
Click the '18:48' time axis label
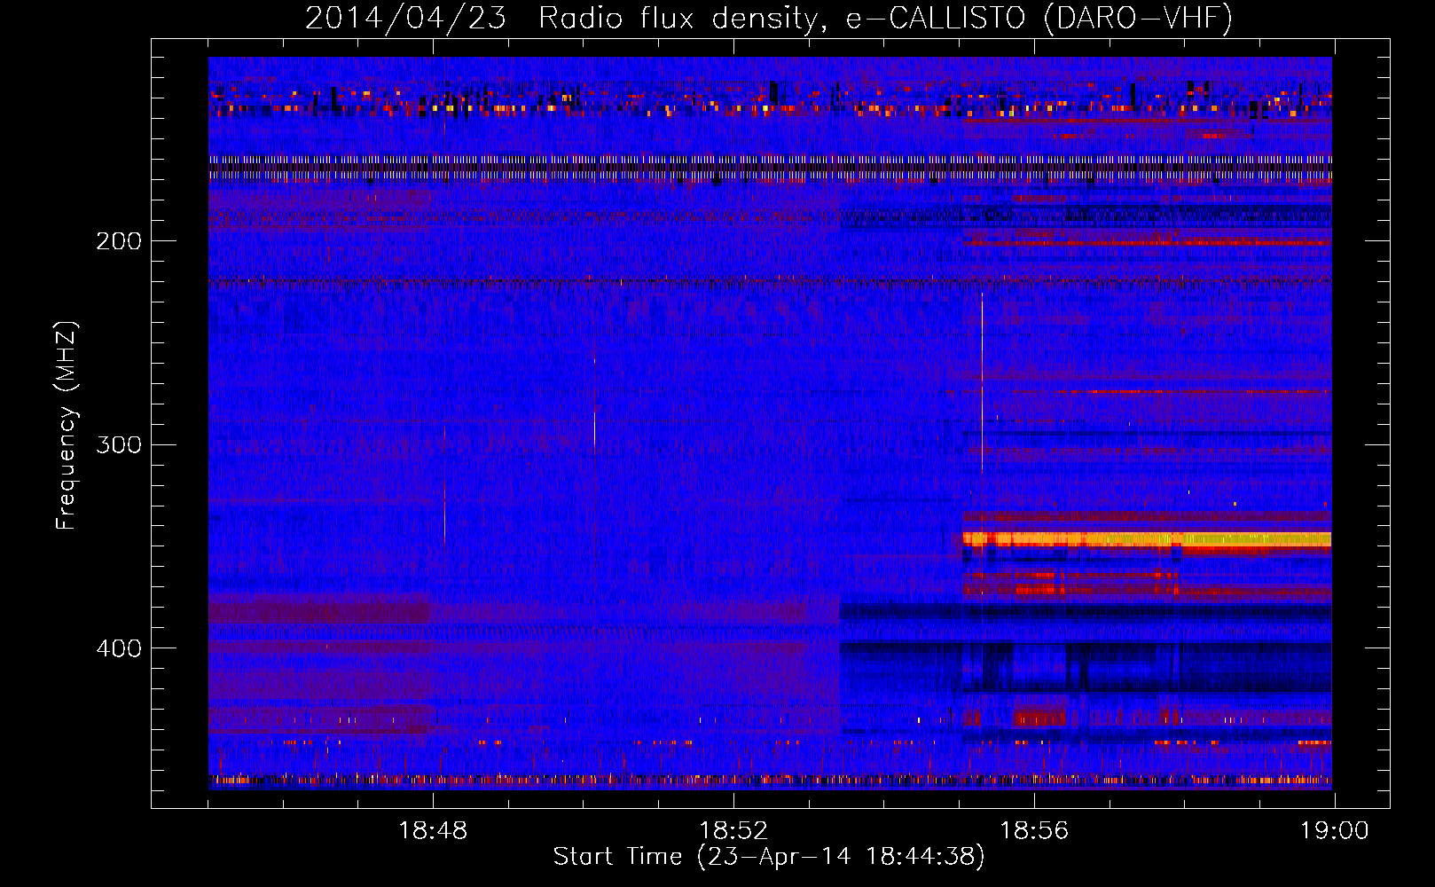pos(433,831)
